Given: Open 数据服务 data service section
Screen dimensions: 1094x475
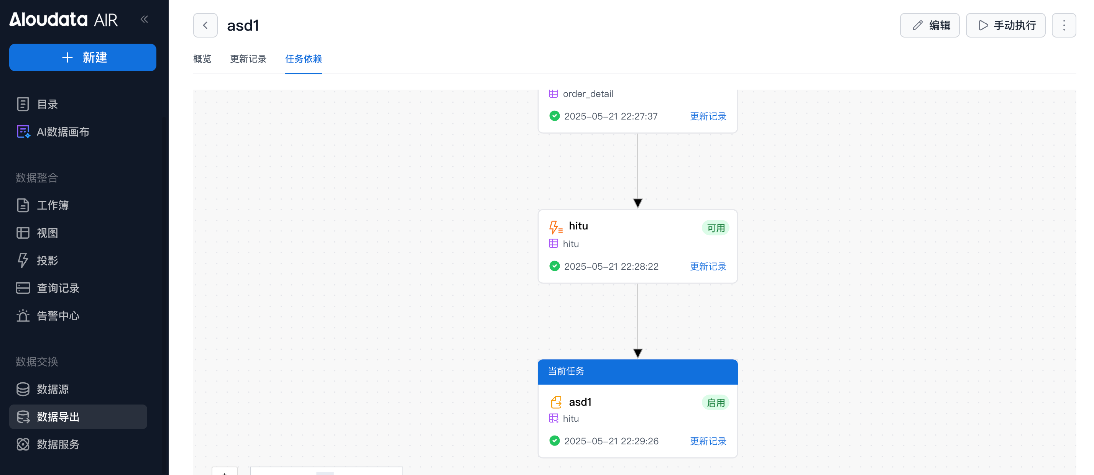Looking at the screenshot, I should [x=58, y=444].
